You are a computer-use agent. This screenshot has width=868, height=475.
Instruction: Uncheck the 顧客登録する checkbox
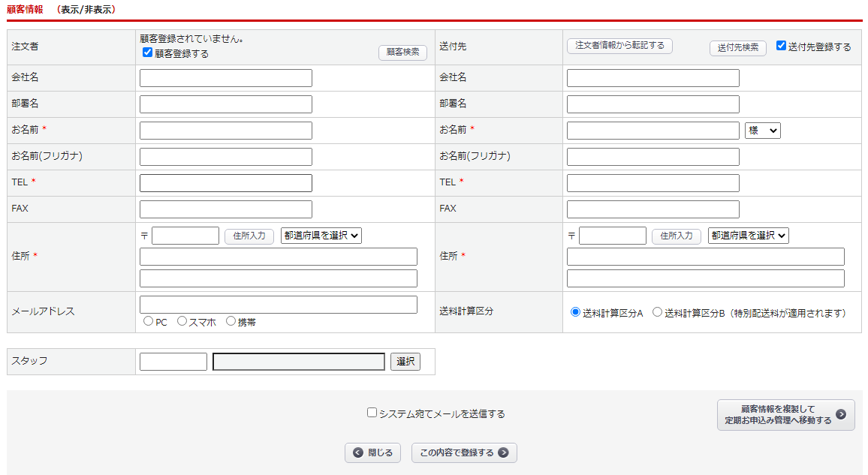click(x=148, y=53)
